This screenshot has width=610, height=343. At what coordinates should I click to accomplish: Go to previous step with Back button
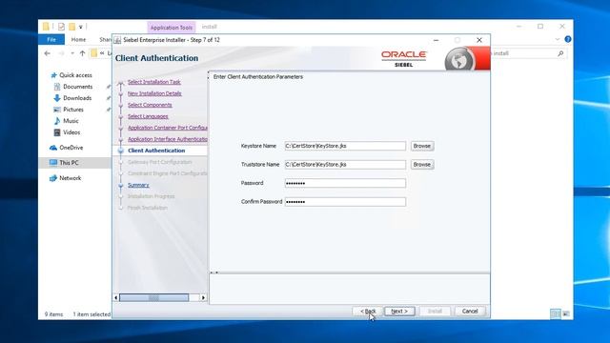pyautogui.click(x=367, y=312)
